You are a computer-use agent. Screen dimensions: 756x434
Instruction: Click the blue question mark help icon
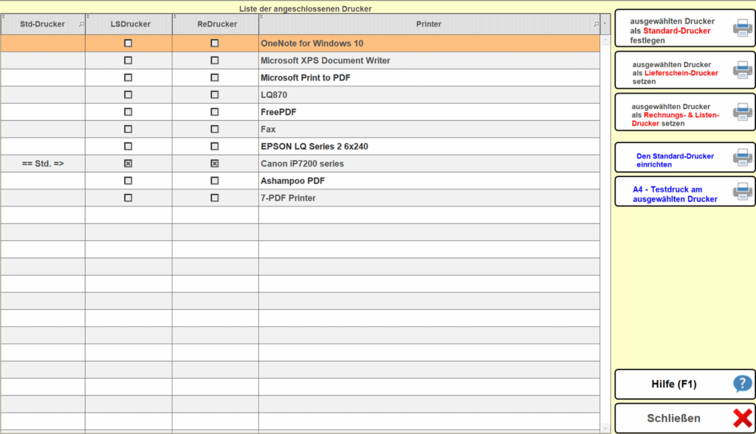click(743, 383)
